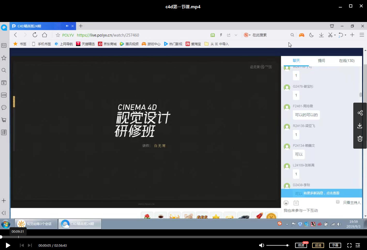Open the 京东商城 bookmark link
367x250 pixels.
click(107, 44)
